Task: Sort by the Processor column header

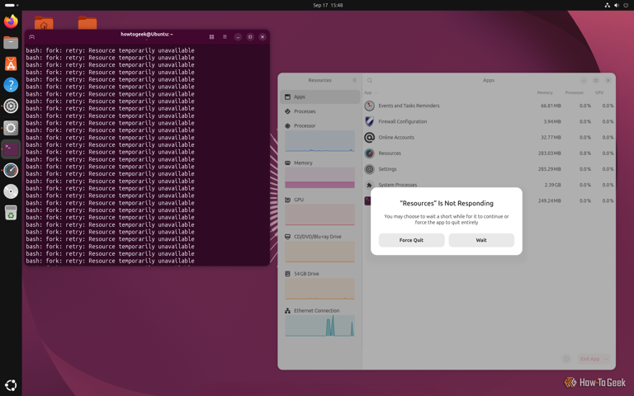Action: pyautogui.click(x=575, y=92)
